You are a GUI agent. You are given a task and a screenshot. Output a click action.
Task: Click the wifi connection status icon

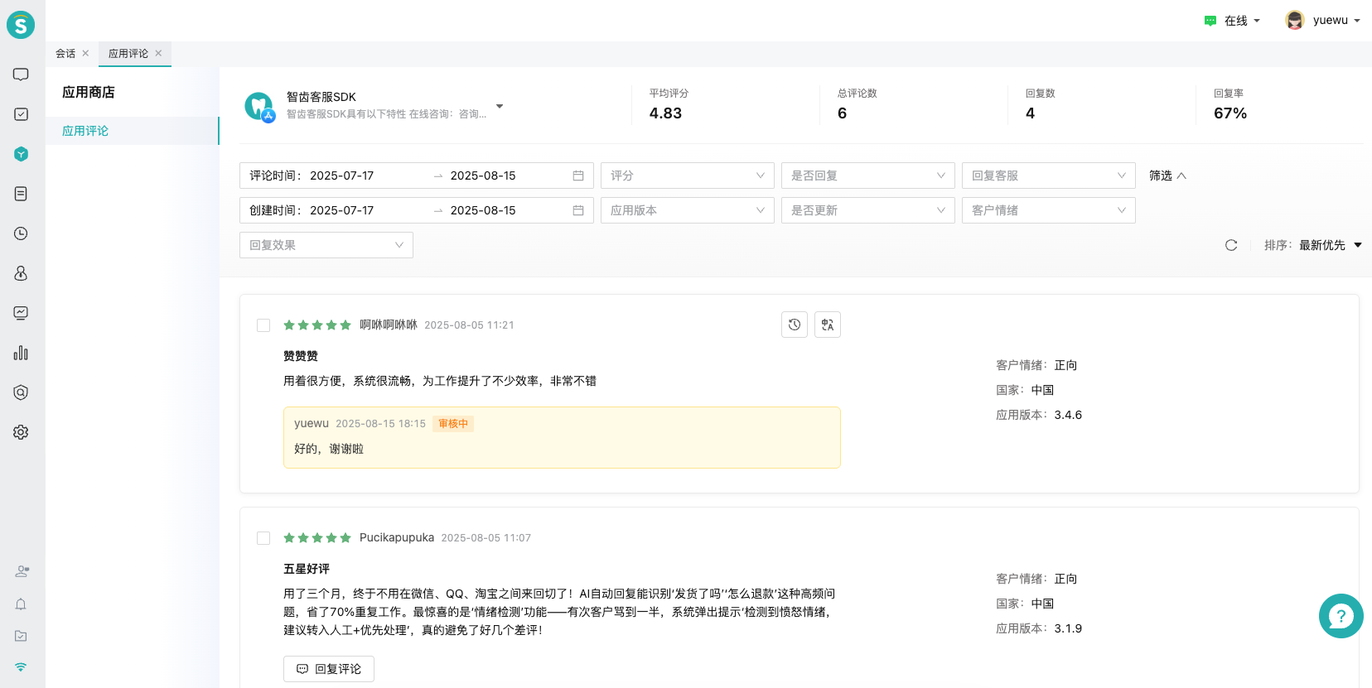click(x=21, y=666)
